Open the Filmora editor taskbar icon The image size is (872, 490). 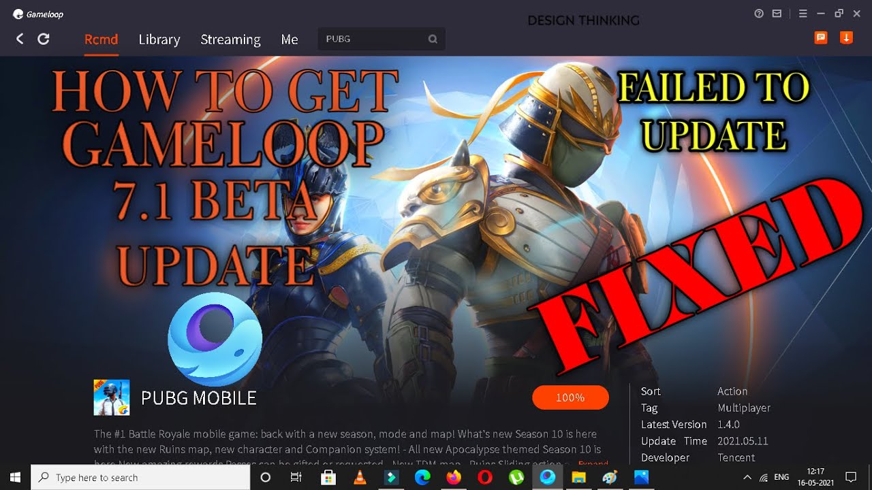pyautogui.click(x=391, y=477)
